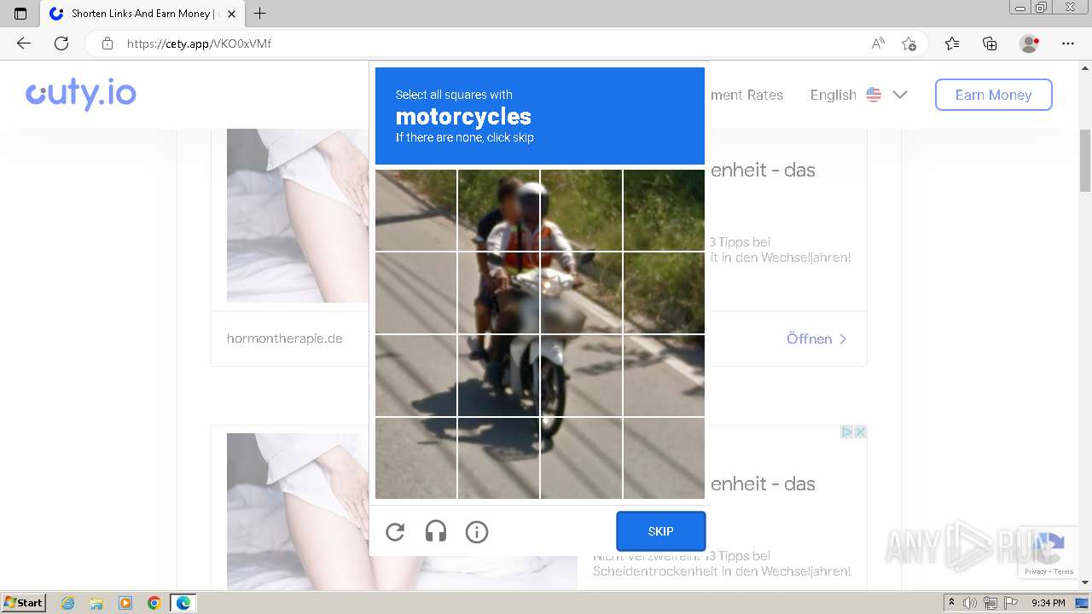Viewport: 1092px width, 614px height.
Task: Select the captcha square with motorcycle front wheel
Action: click(x=581, y=375)
